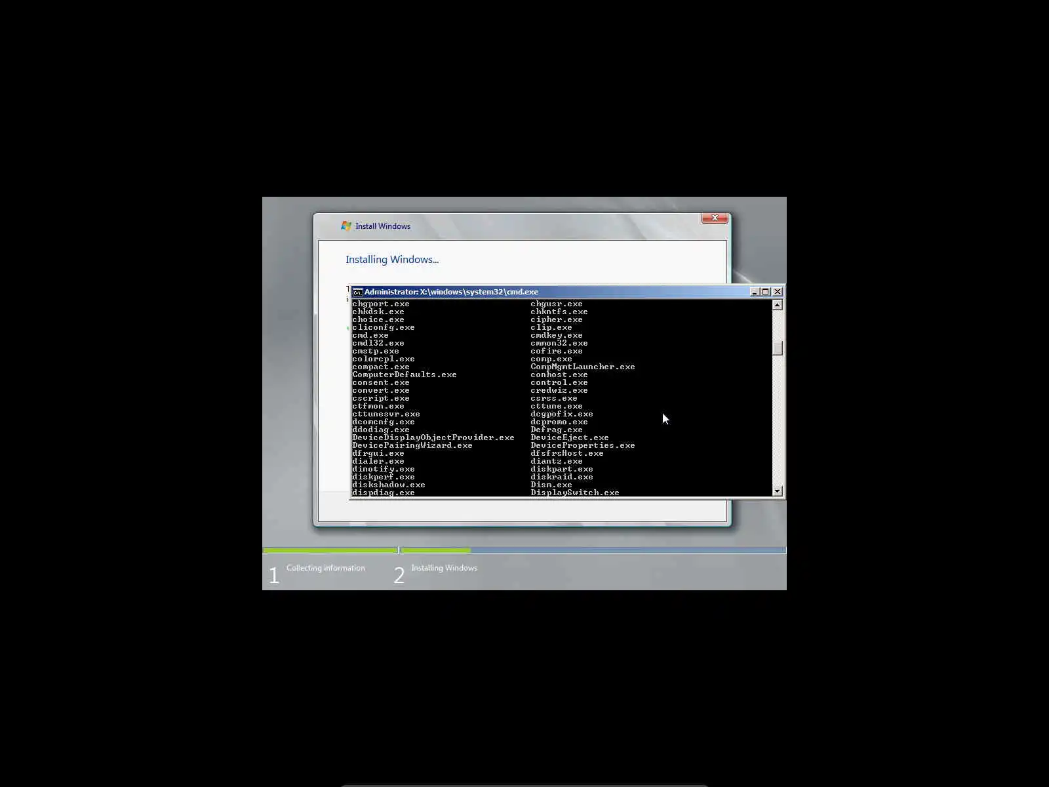Click control.exe in the listing
This screenshot has width=1049, height=787.
559,382
